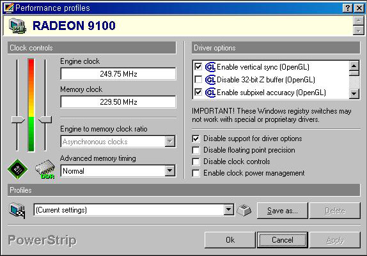Click the profiles monitor icon with checkered flag
This screenshot has height=256, width=367.
(x=17, y=211)
